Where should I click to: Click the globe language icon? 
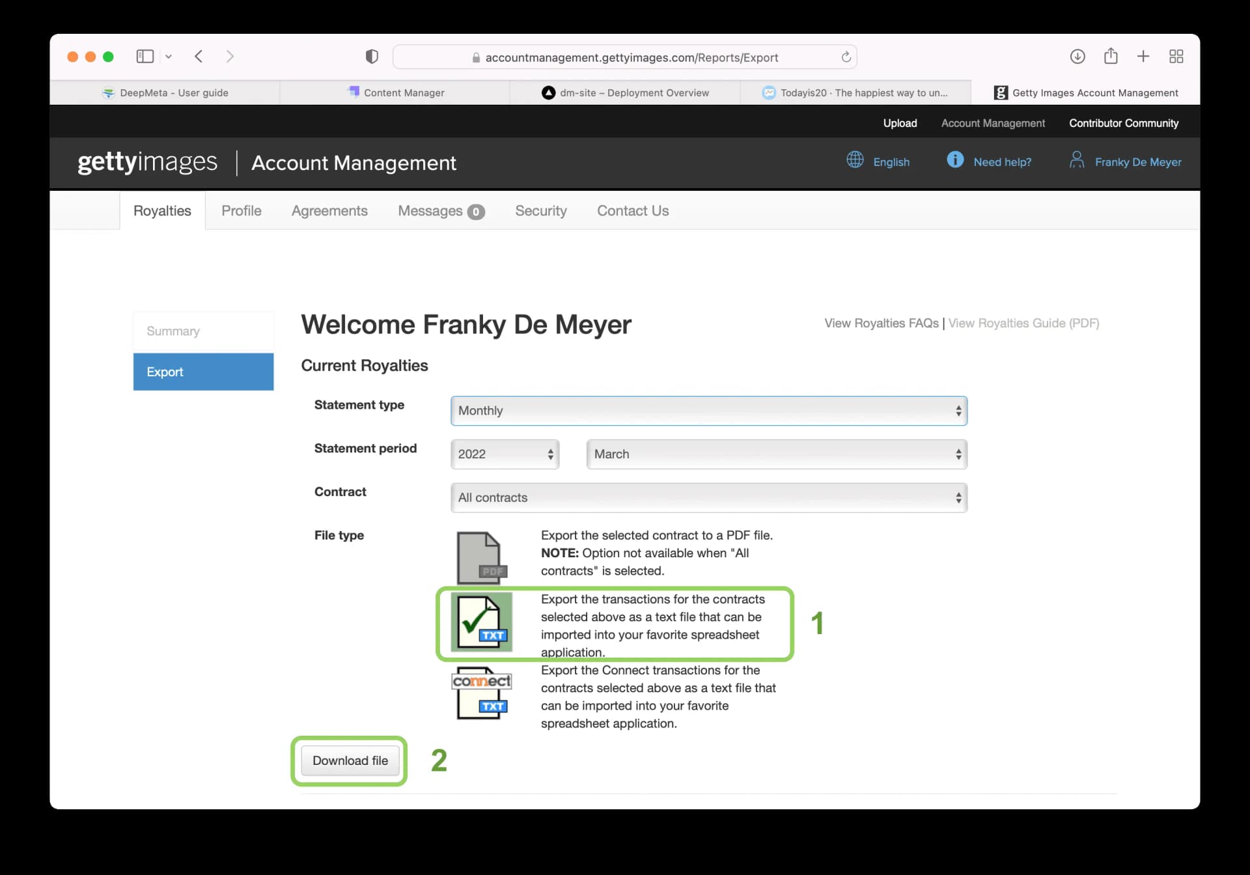[x=855, y=160]
